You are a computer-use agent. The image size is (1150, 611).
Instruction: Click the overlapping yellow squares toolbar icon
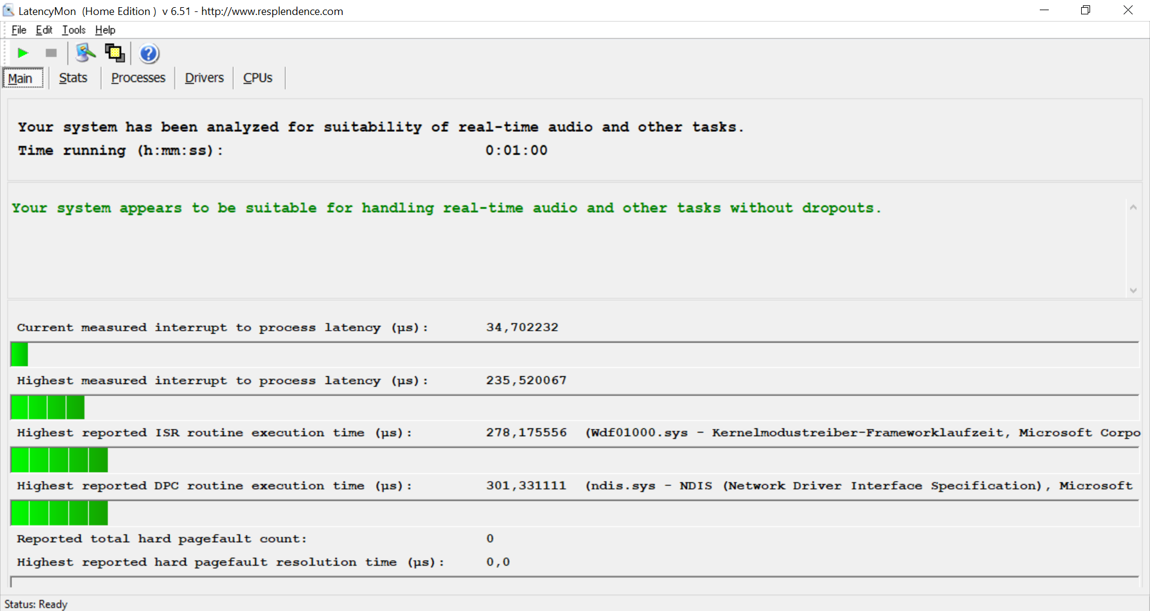tap(114, 53)
